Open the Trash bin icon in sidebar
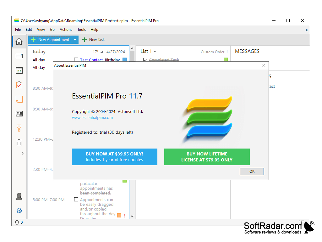The height and width of the screenshot is (242, 322). (x=19, y=143)
